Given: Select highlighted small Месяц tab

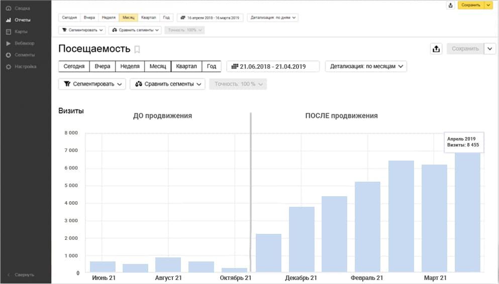Looking at the screenshot, I should [x=128, y=18].
